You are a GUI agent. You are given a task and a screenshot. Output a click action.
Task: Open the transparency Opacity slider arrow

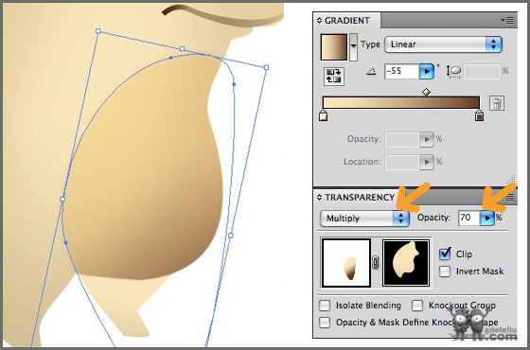pyautogui.click(x=487, y=218)
